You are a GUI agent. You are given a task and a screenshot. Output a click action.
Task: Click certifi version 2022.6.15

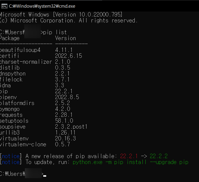click(68, 56)
